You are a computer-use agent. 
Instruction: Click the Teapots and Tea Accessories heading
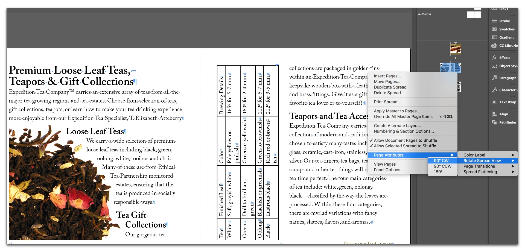(x=328, y=116)
